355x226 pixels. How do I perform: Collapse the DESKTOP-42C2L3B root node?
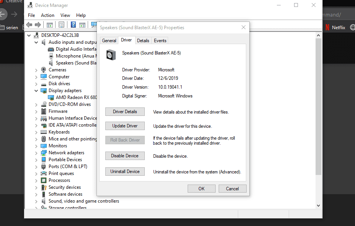coord(29,35)
